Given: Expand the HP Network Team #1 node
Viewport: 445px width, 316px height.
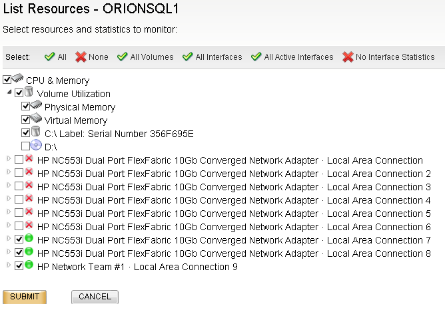Looking at the screenshot, I should 9,265.
